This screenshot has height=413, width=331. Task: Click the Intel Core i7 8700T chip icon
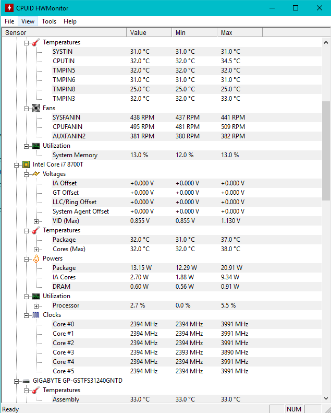point(26,164)
